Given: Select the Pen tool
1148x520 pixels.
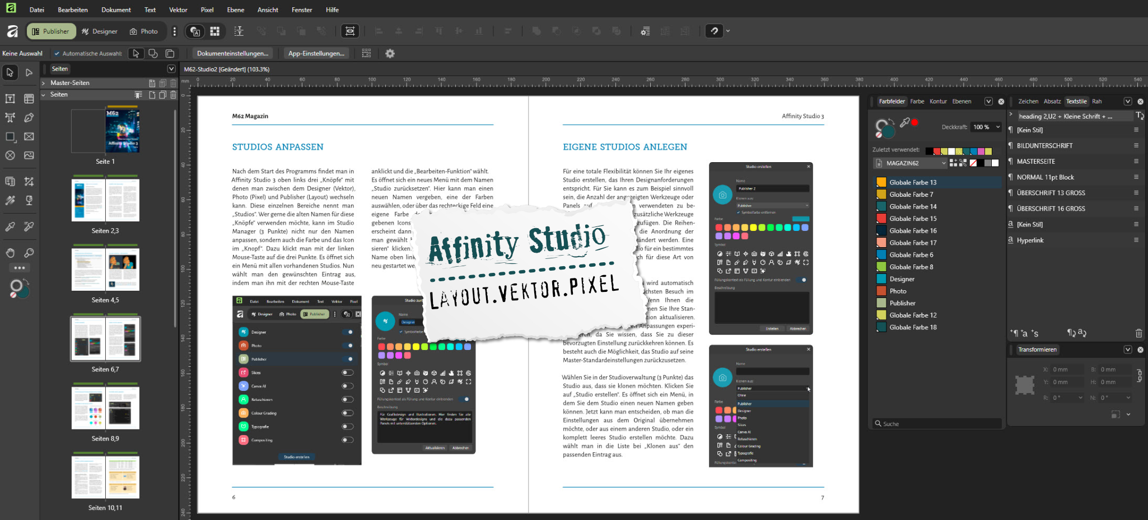Looking at the screenshot, I should click(x=29, y=118).
